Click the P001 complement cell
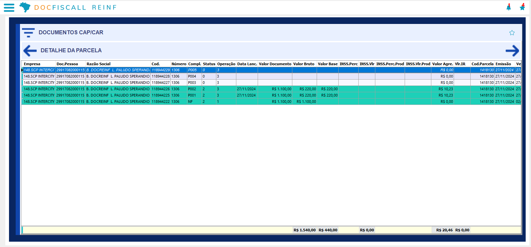Viewport: 531px width, 247px height. pos(194,96)
